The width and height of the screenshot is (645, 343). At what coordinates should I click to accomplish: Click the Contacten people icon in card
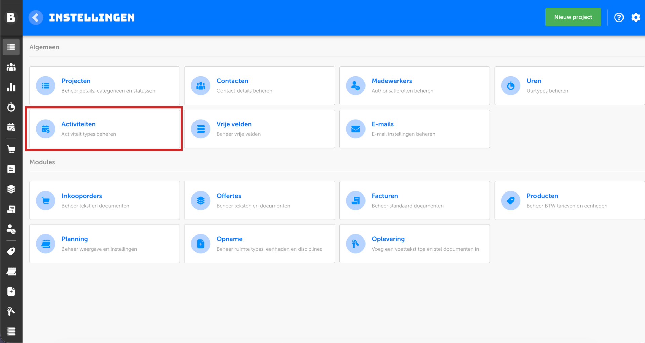(201, 86)
